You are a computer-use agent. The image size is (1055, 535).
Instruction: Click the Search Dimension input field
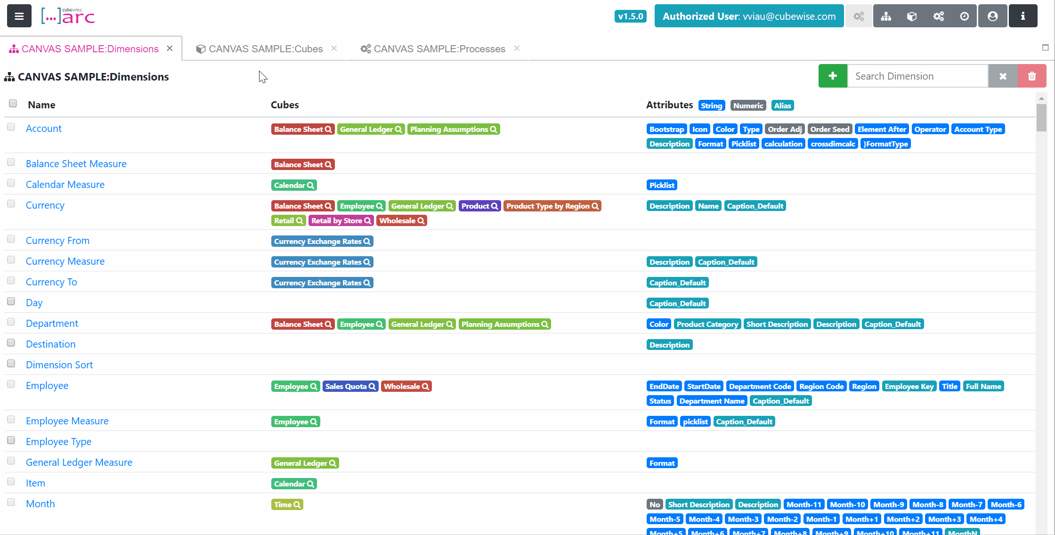917,76
